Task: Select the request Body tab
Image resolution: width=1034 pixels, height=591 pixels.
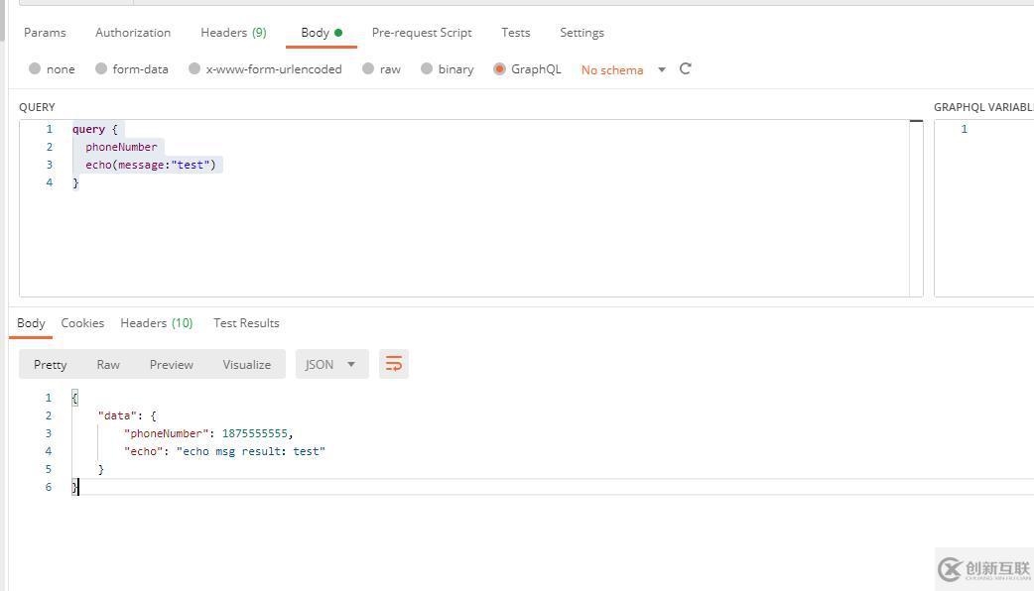Action: (x=322, y=33)
